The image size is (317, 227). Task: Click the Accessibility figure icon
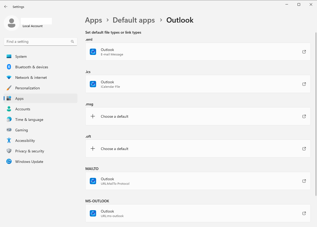9,141
